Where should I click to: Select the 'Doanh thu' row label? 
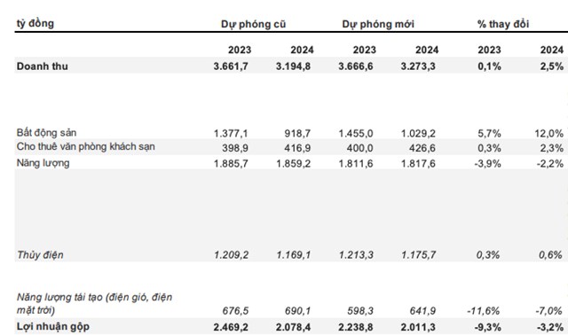(x=43, y=66)
